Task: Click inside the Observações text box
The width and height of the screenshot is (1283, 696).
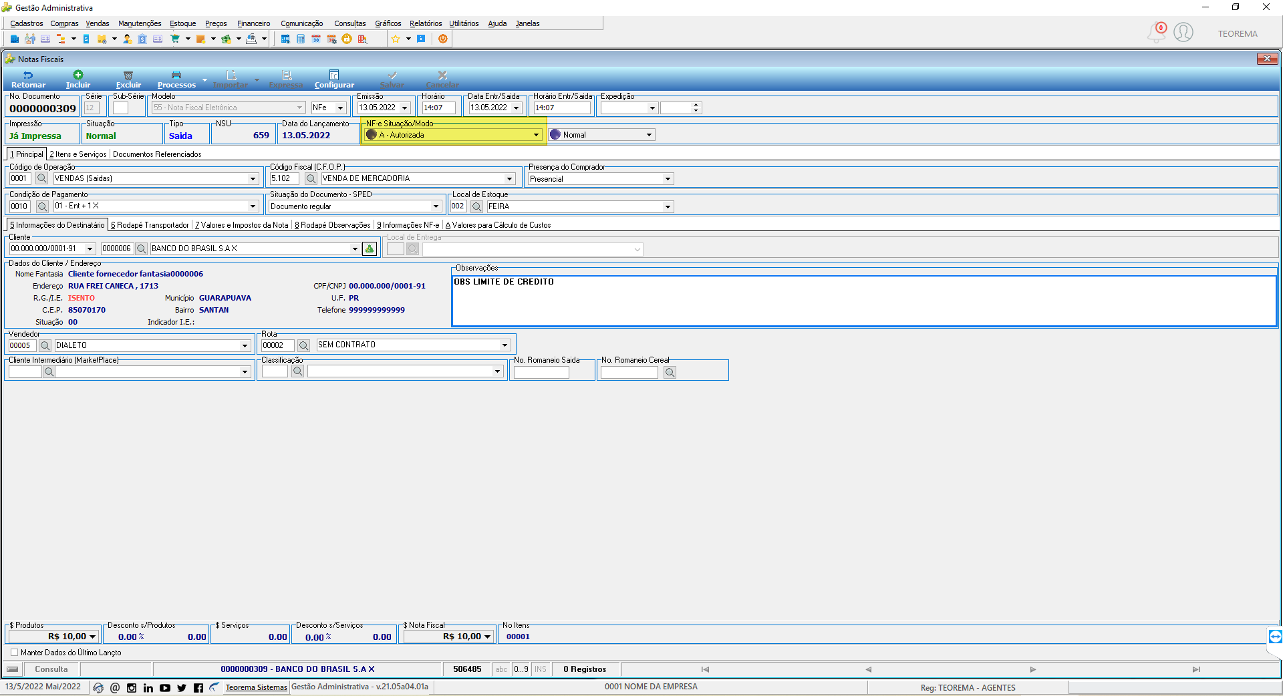Action: (864, 301)
